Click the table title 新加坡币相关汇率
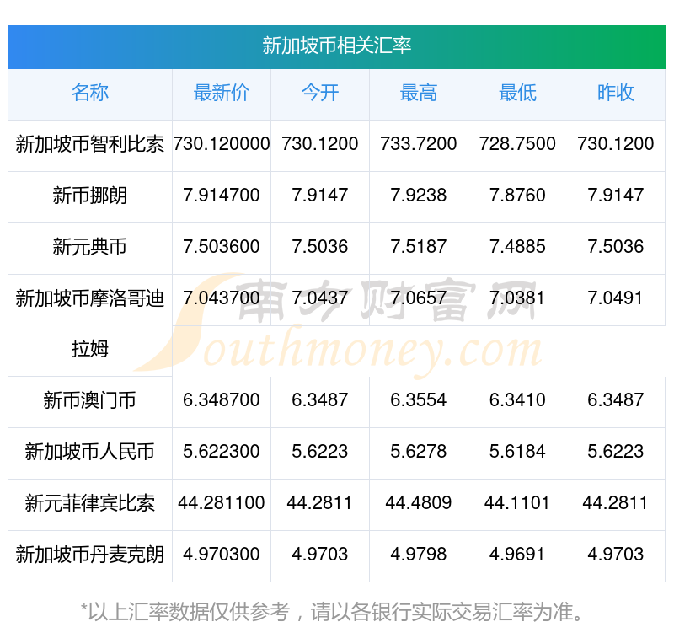 tap(336, 46)
